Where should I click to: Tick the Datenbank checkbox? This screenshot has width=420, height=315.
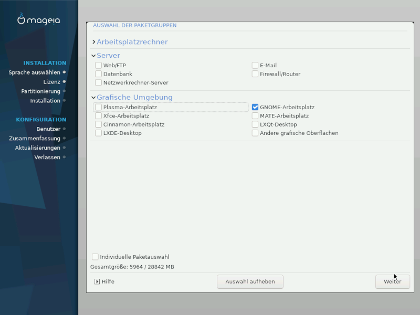pyautogui.click(x=99, y=74)
